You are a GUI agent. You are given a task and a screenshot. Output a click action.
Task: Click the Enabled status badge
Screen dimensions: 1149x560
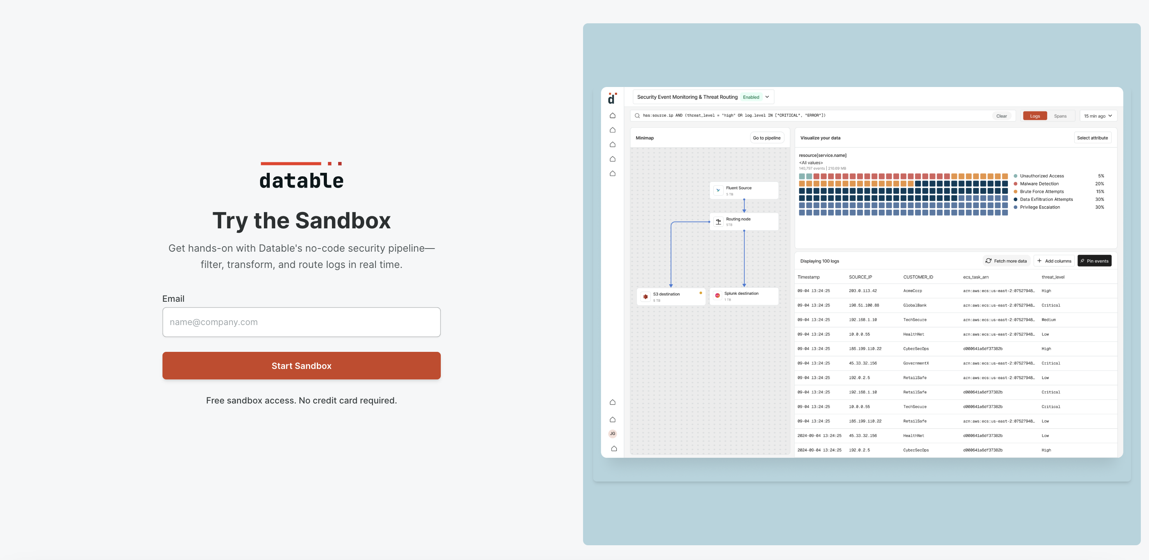tap(751, 97)
